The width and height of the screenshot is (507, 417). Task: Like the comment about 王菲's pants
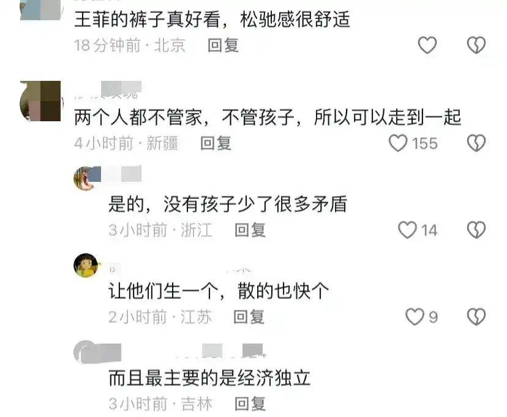coord(427,45)
